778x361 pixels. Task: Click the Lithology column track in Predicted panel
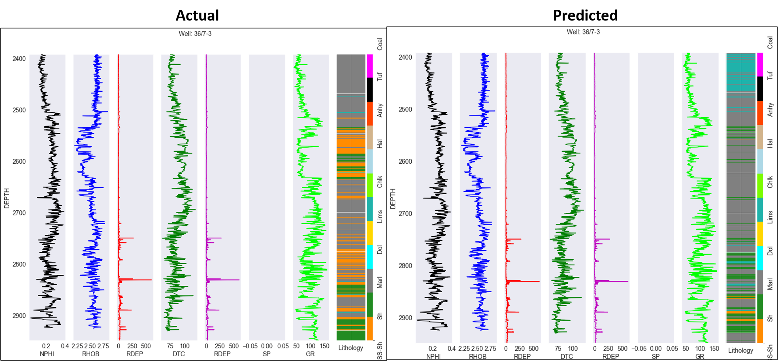pyautogui.click(x=741, y=198)
